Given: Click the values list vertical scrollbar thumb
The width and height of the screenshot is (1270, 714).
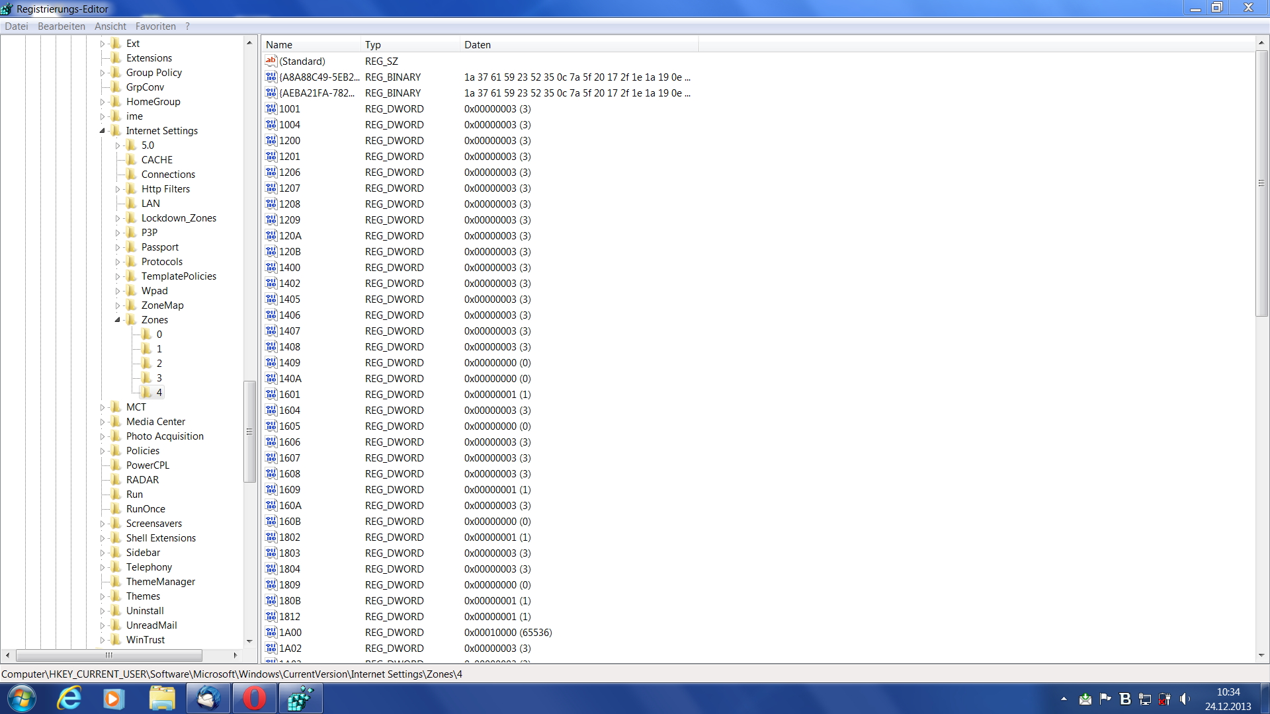Looking at the screenshot, I should [x=1261, y=183].
